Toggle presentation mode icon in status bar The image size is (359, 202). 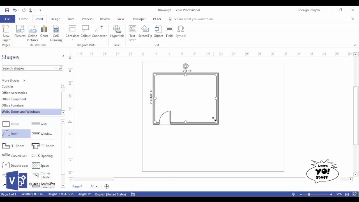294,194
